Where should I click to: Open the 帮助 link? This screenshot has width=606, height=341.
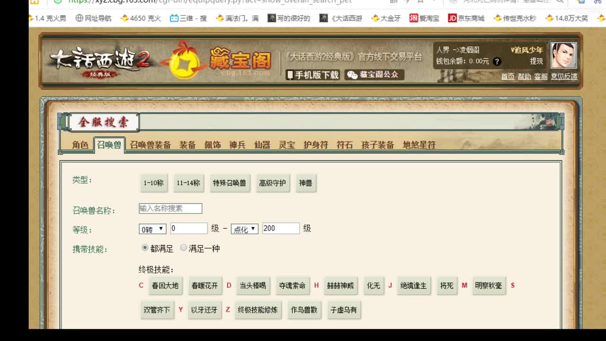(525, 76)
